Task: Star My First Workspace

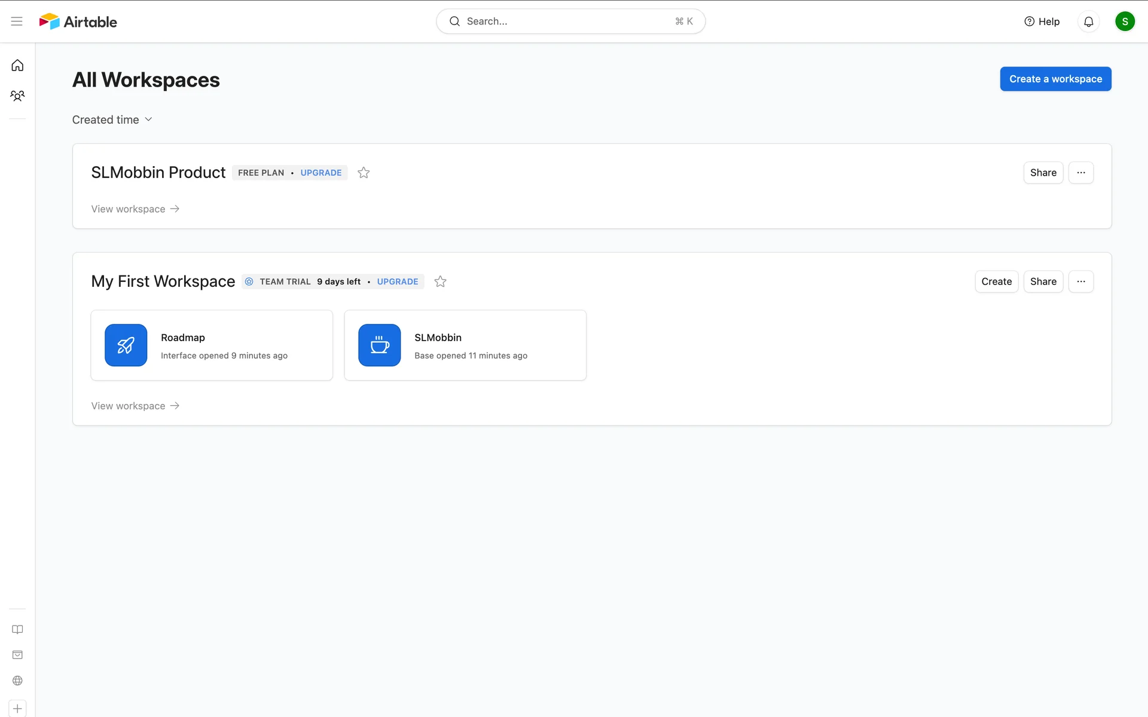Action: pos(440,281)
